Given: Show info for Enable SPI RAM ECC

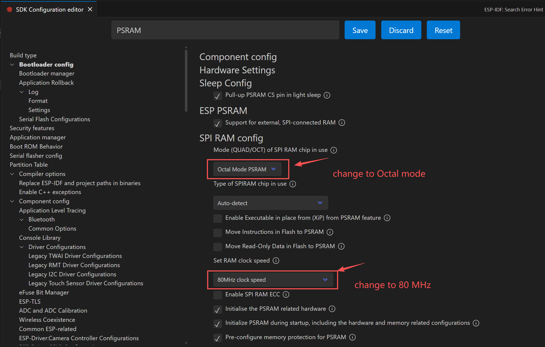Looking at the screenshot, I should pos(286,294).
